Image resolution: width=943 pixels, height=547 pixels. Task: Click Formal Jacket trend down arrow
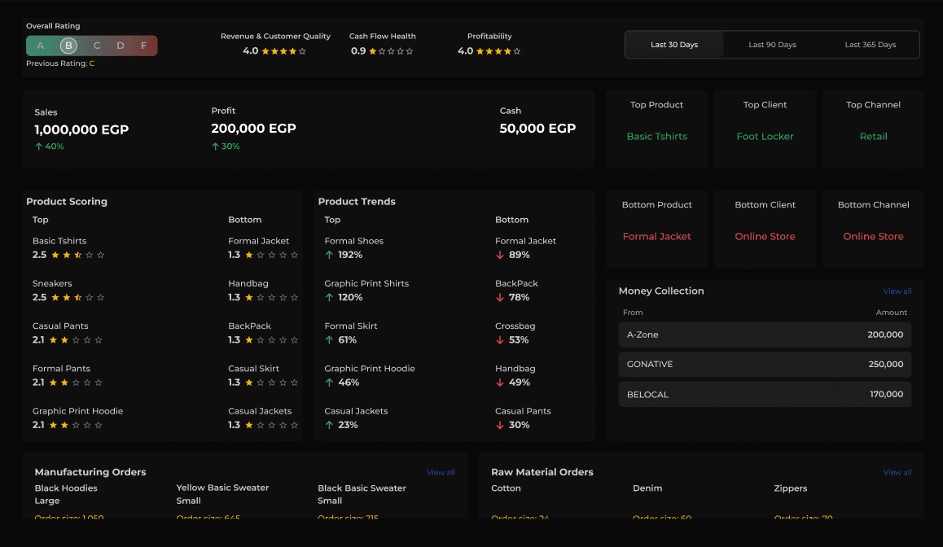pos(500,255)
